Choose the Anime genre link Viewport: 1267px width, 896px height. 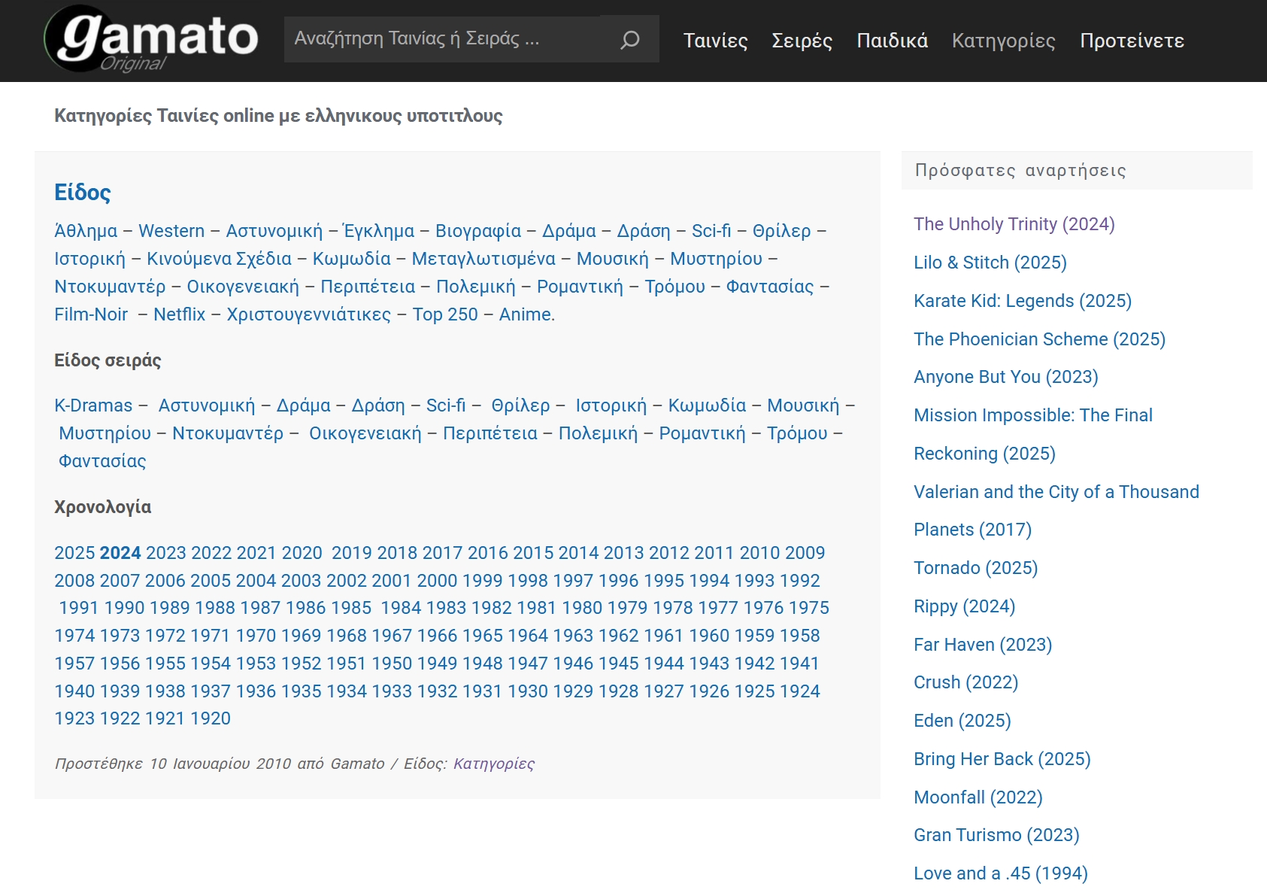point(526,314)
